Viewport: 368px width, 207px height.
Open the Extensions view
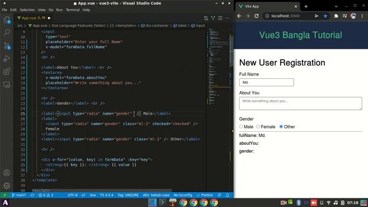(7, 71)
